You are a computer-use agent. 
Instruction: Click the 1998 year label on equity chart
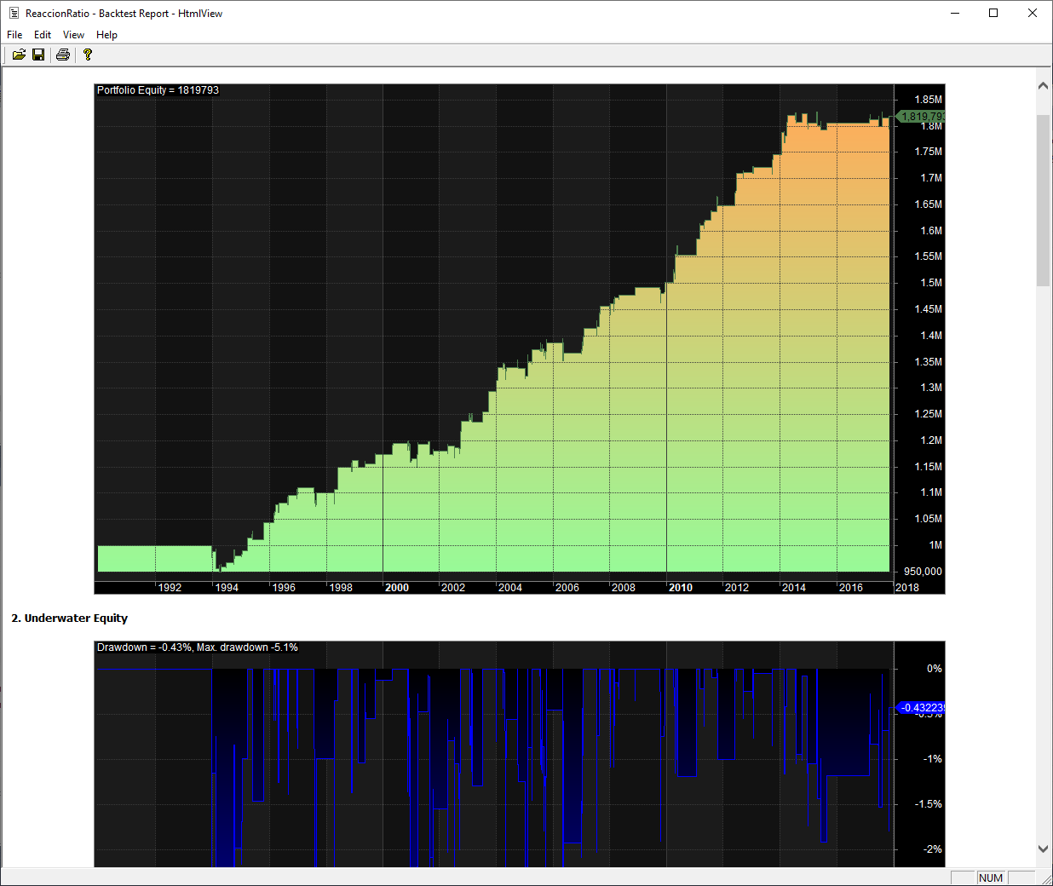[341, 588]
